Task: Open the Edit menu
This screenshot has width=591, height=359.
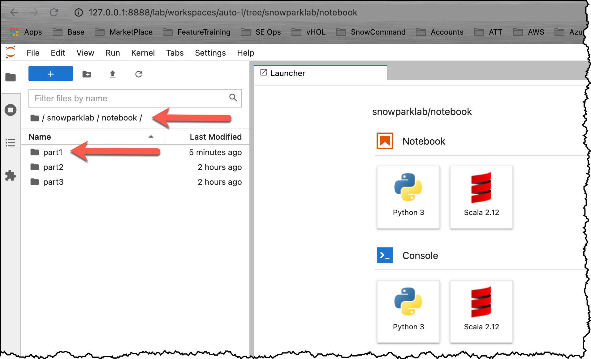Action: coord(58,53)
